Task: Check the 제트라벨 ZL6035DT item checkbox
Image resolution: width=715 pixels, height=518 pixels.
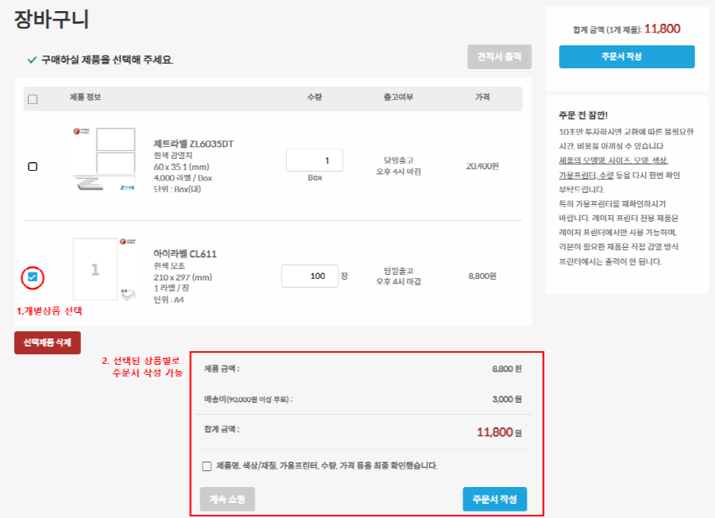Action: [x=33, y=166]
